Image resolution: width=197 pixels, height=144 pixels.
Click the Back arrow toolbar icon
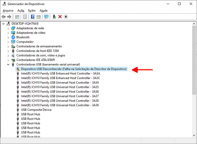click(3, 17)
